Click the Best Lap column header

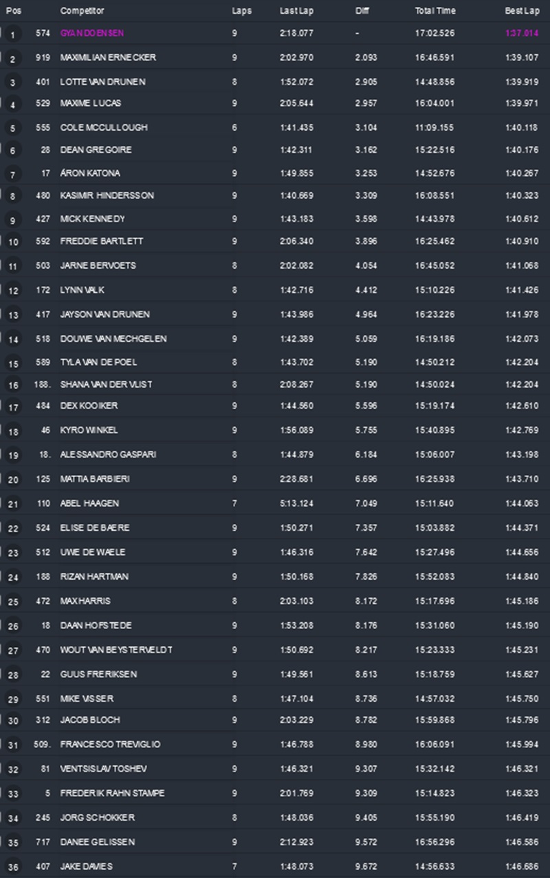[522, 11]
